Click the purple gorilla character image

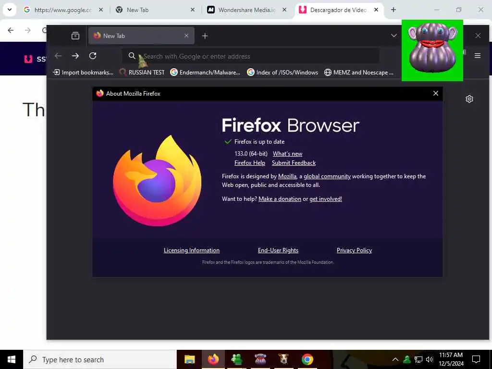pos(432,50)
